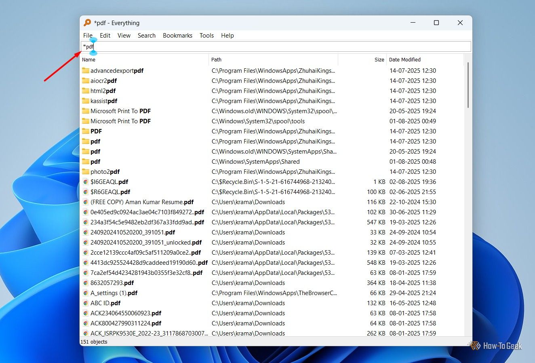Click the size value 116 KB

[x=376, y=202]
